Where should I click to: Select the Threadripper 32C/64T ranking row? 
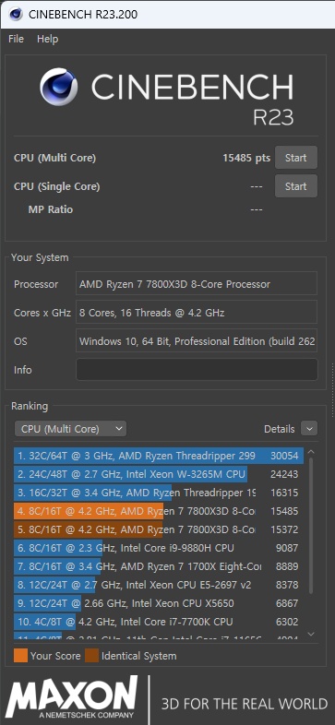159,456
